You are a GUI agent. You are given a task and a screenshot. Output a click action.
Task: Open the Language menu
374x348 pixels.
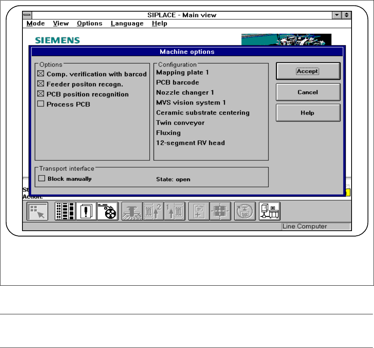coord(127,23)
